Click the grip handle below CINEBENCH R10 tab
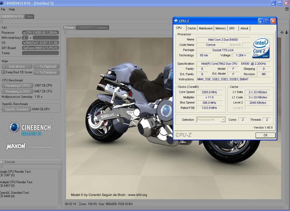The width and height of the screenshot is (290, 211). 2,21
